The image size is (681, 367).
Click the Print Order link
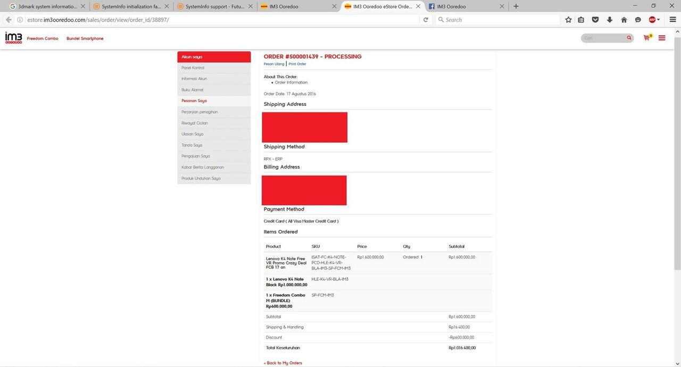pos(297,64)
